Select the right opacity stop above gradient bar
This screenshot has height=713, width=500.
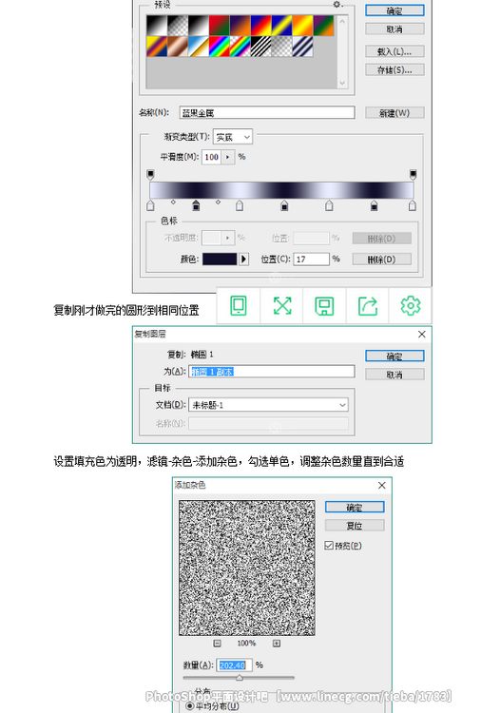pos(413,174)
